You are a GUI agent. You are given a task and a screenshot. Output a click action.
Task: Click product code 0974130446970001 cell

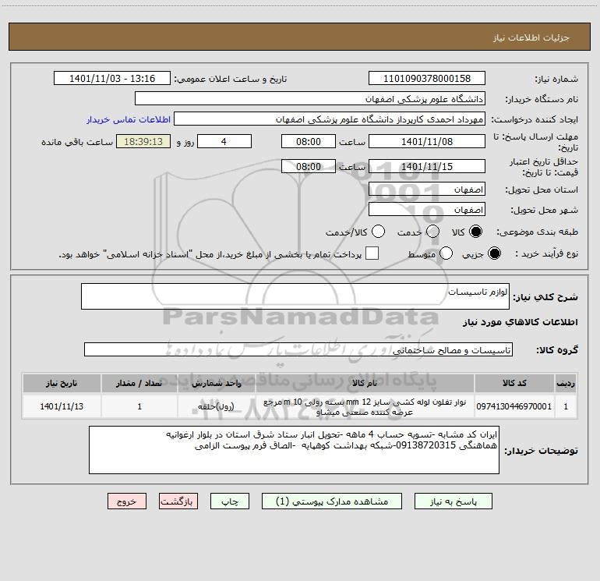pos(514,406)
